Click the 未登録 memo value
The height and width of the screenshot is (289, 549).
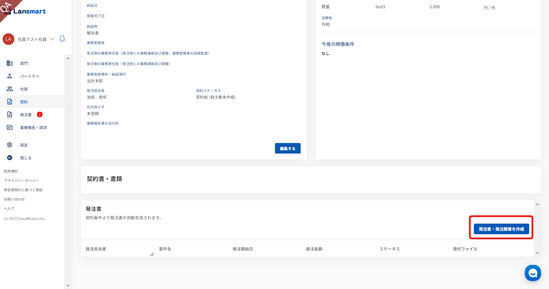[x=93, y=114]
